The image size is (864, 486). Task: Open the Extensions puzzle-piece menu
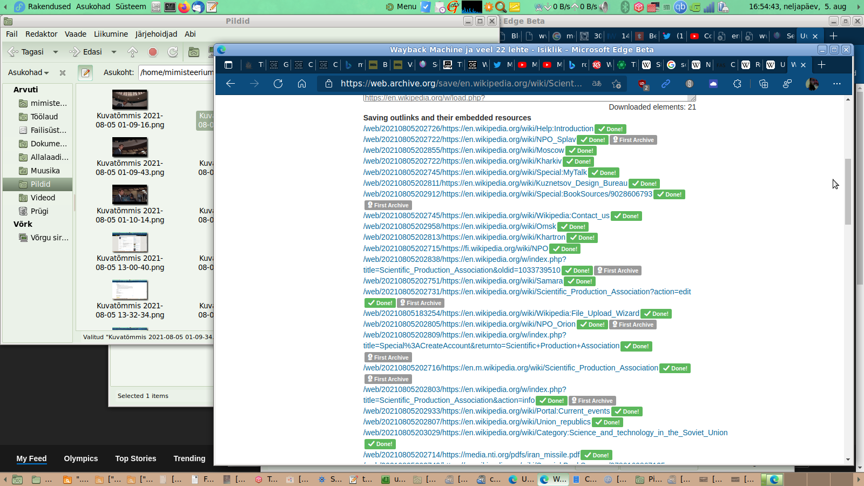737,84
